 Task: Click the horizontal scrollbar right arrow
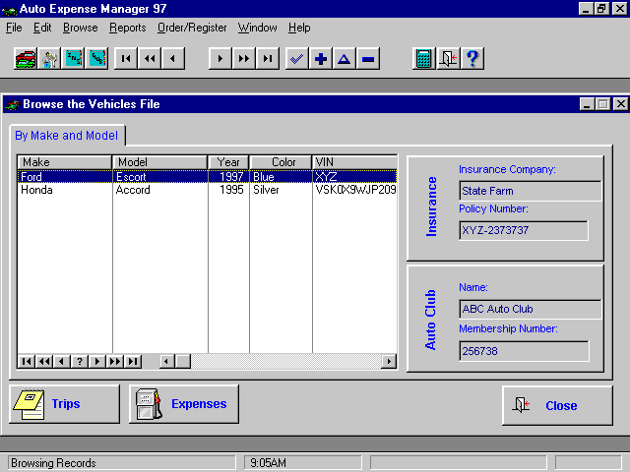pos(389,361)
